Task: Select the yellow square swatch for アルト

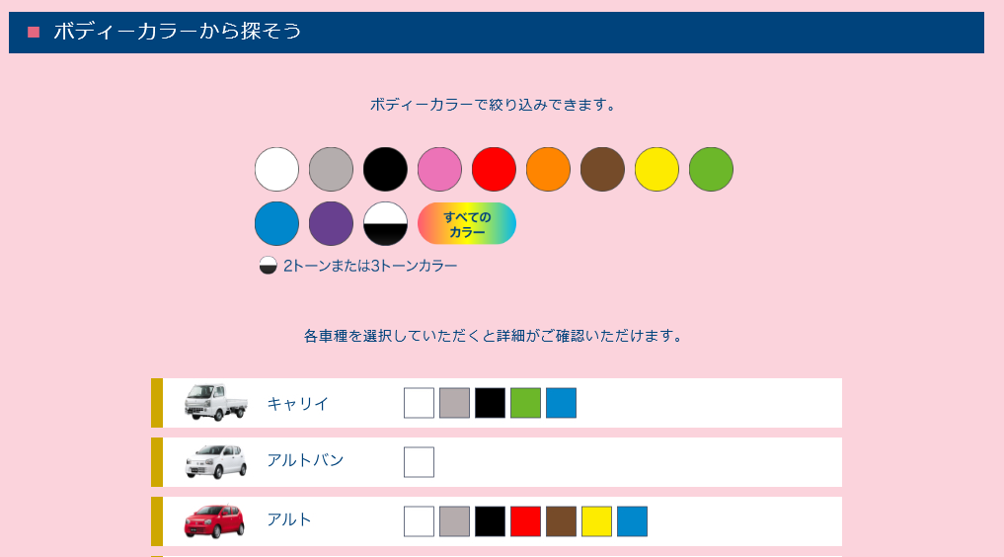Action: coord(596,521)
